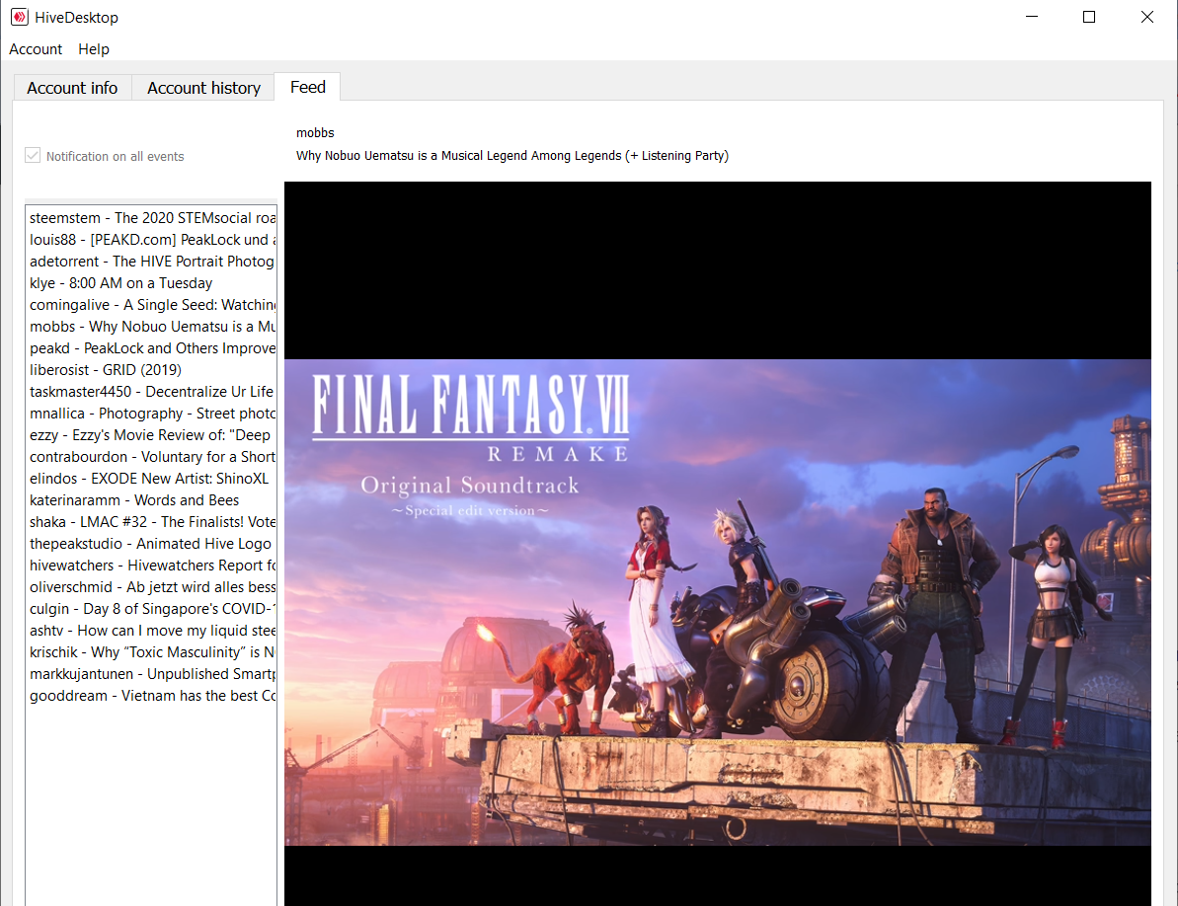Open elindos EXODE New Artist post

[x=152, y=479]
